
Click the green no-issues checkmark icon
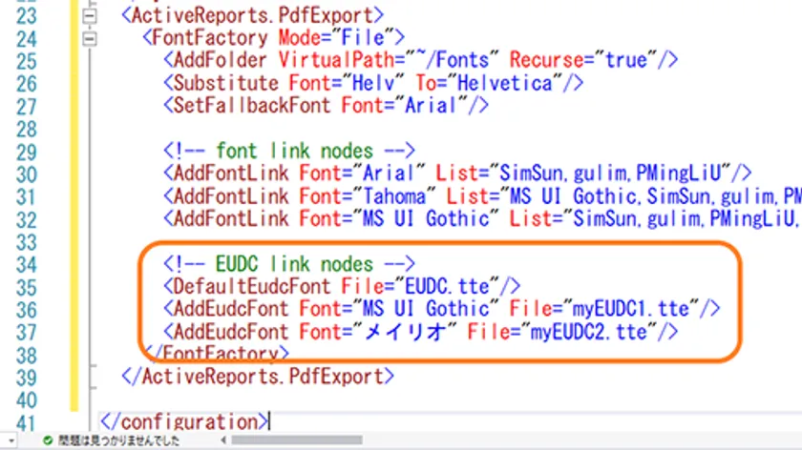point(47,441)
